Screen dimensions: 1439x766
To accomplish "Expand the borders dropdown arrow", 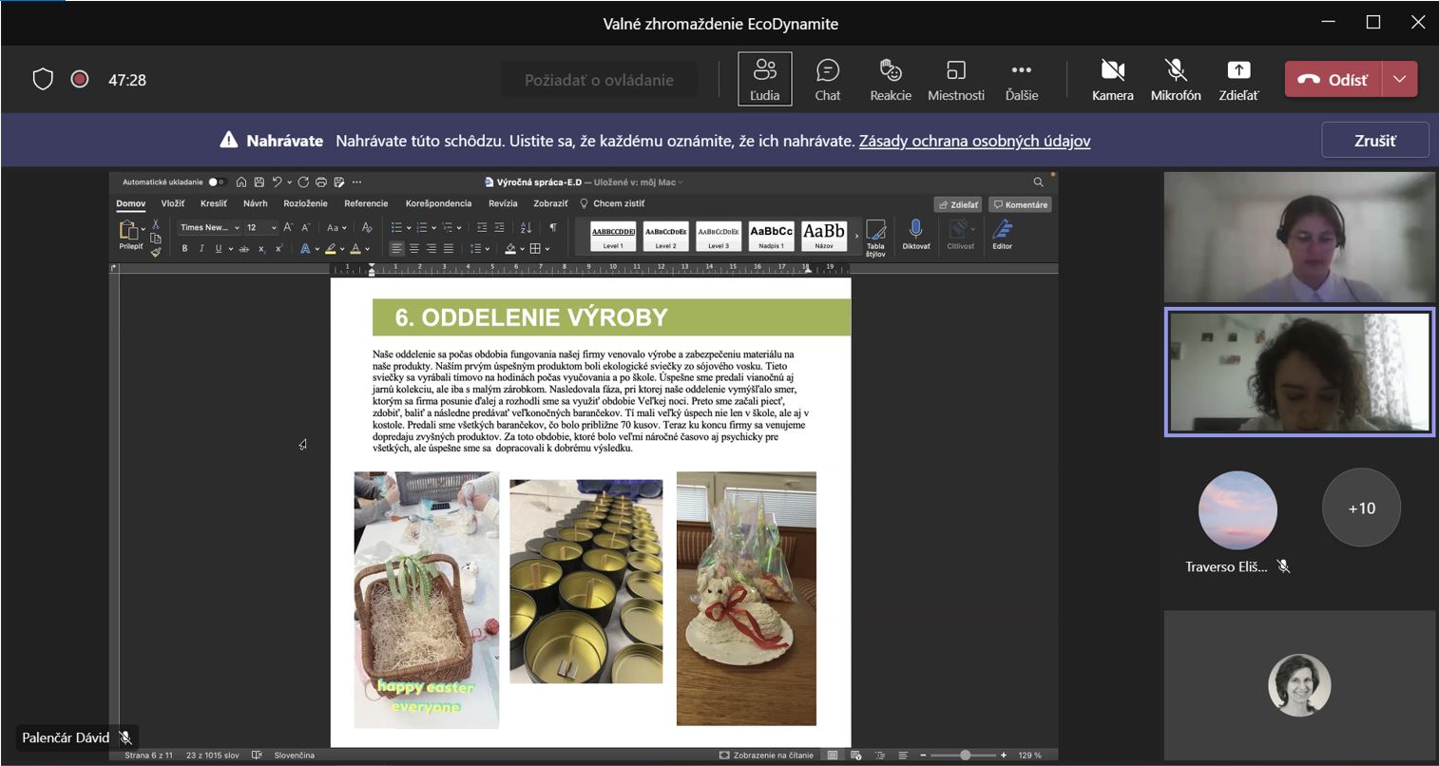I will coord(547,249).
